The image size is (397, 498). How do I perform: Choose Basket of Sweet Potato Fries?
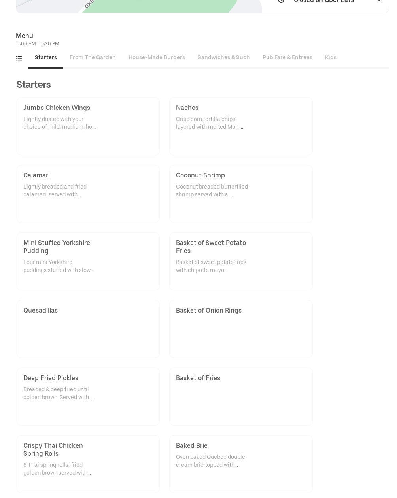point(241,262)
